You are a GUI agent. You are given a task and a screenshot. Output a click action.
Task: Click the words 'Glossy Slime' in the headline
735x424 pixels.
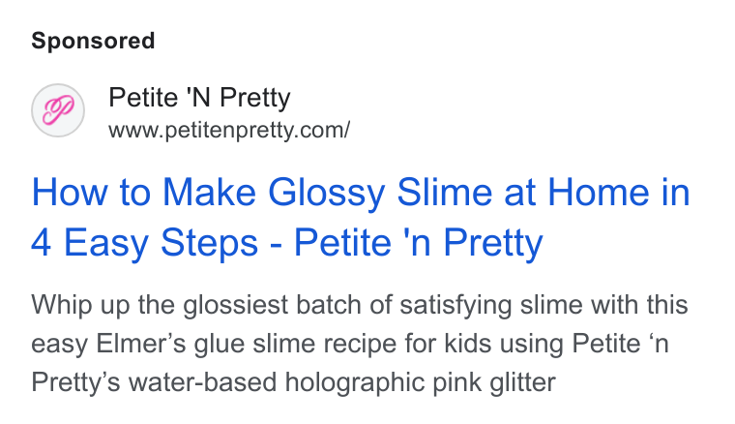click(x=380, y=193)
